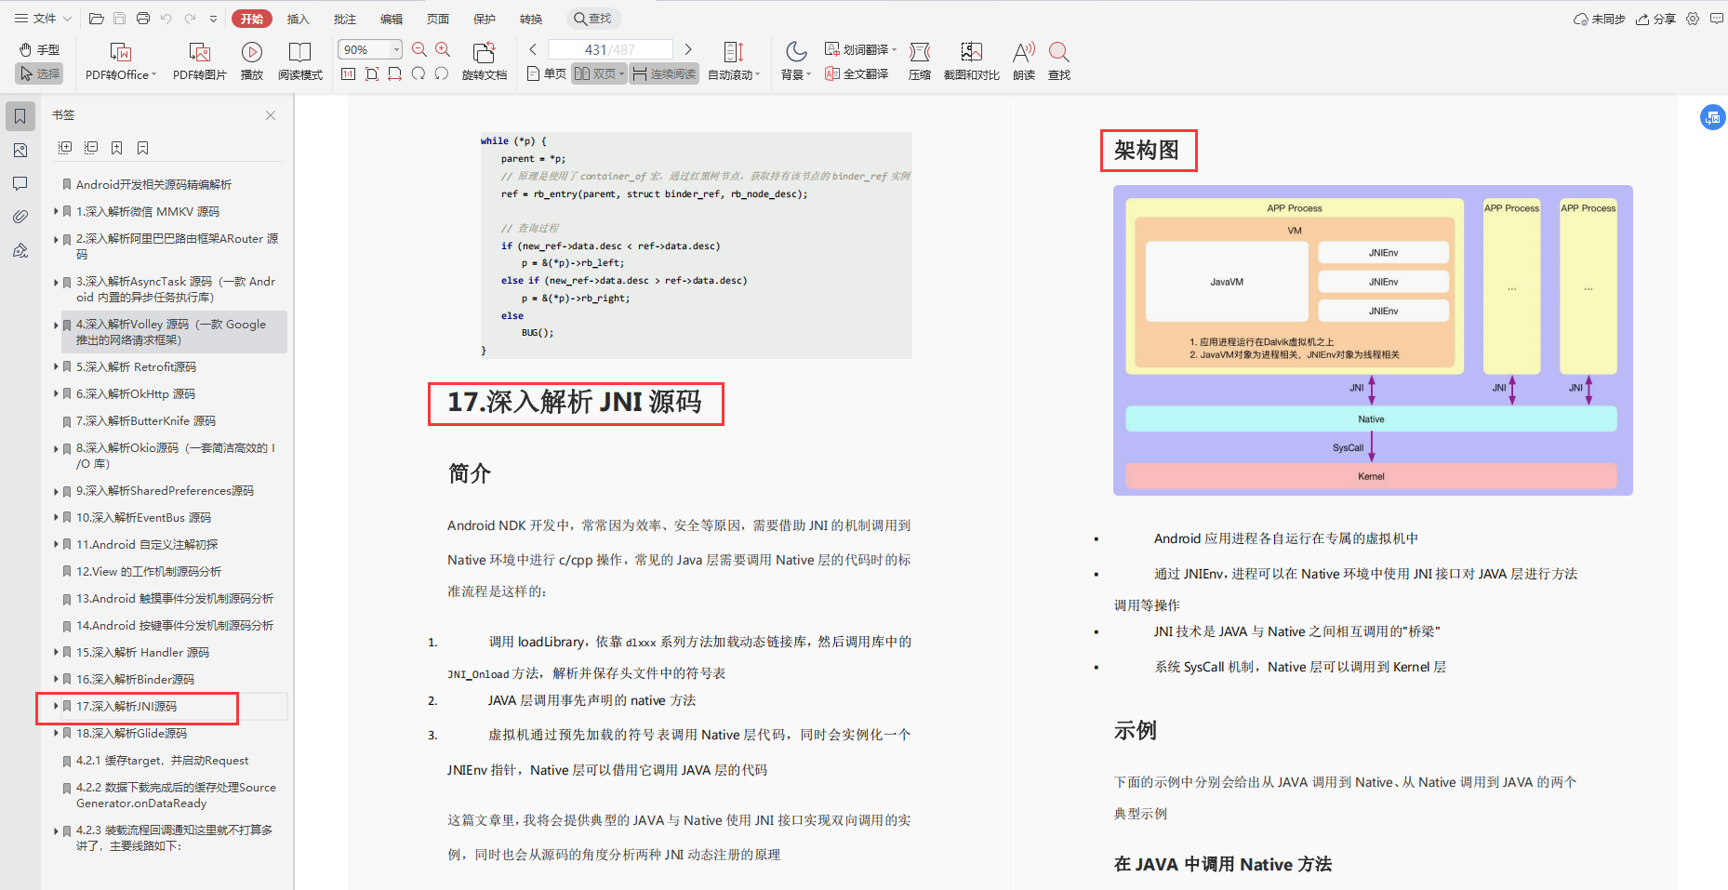Image resolution: width=1728 pixels, height=890 pixels.
Task: Open the 截图和对比 screenshot tool
Action: click(x=971, y=52)
